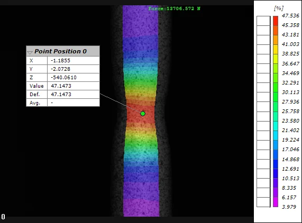Click the Avg. row dash cell
302x223 pixels.
74,103
